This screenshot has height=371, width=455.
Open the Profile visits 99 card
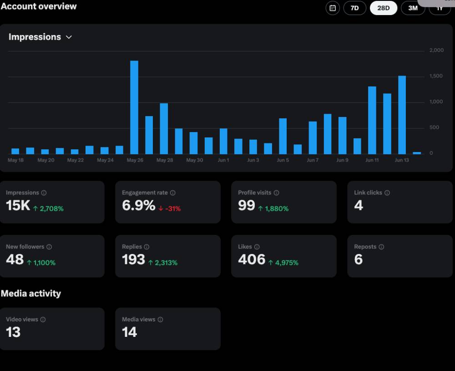pos(284,202)
